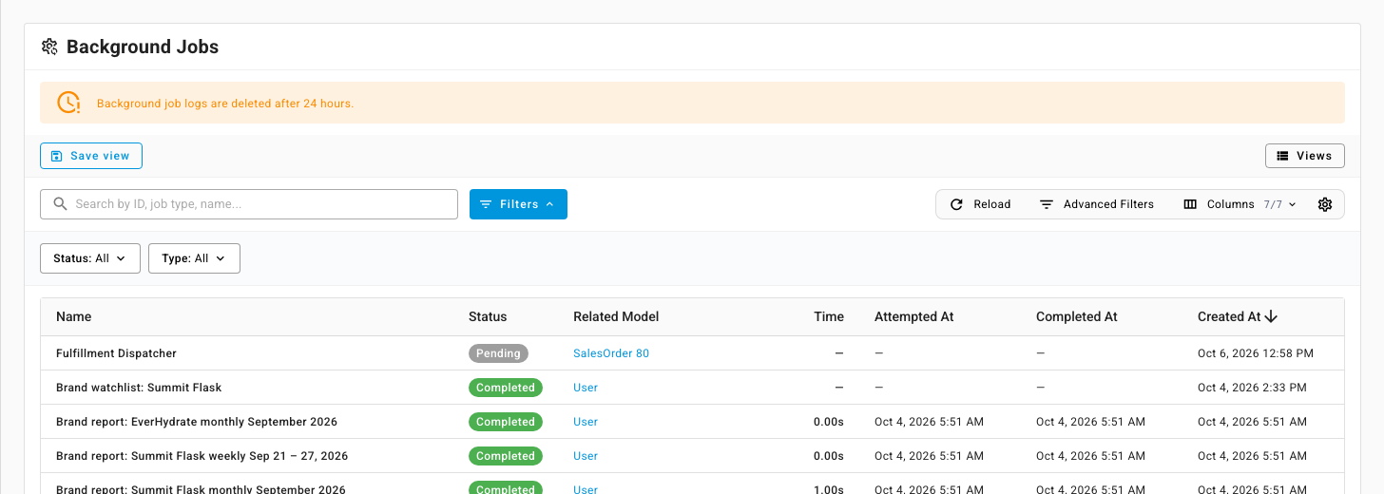Select Brand watchlist: Summit Flask row

pyautogui.click(x=692, y=388)
